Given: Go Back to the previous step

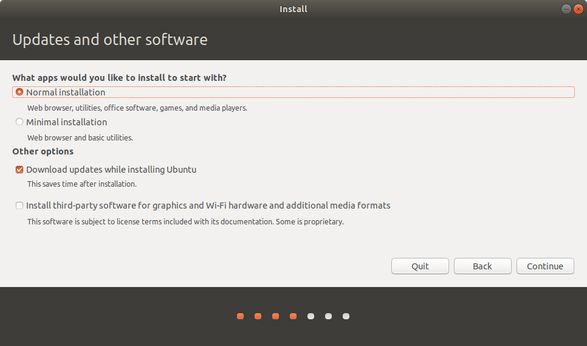Looking at the screenshot, I should click(x=482, y=266).
